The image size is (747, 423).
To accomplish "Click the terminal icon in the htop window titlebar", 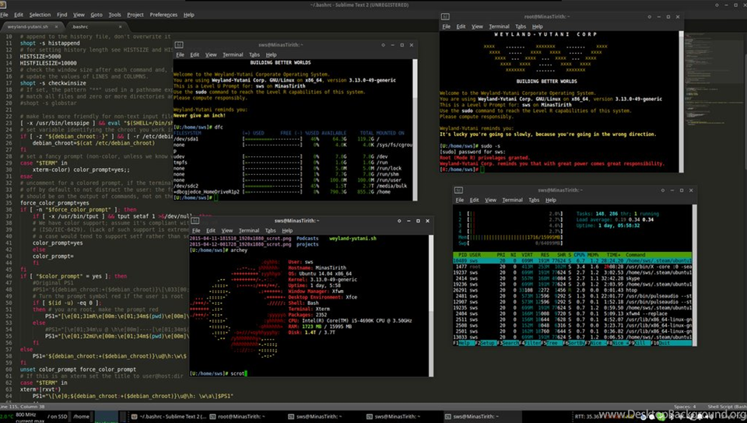I will click(457, 190).
